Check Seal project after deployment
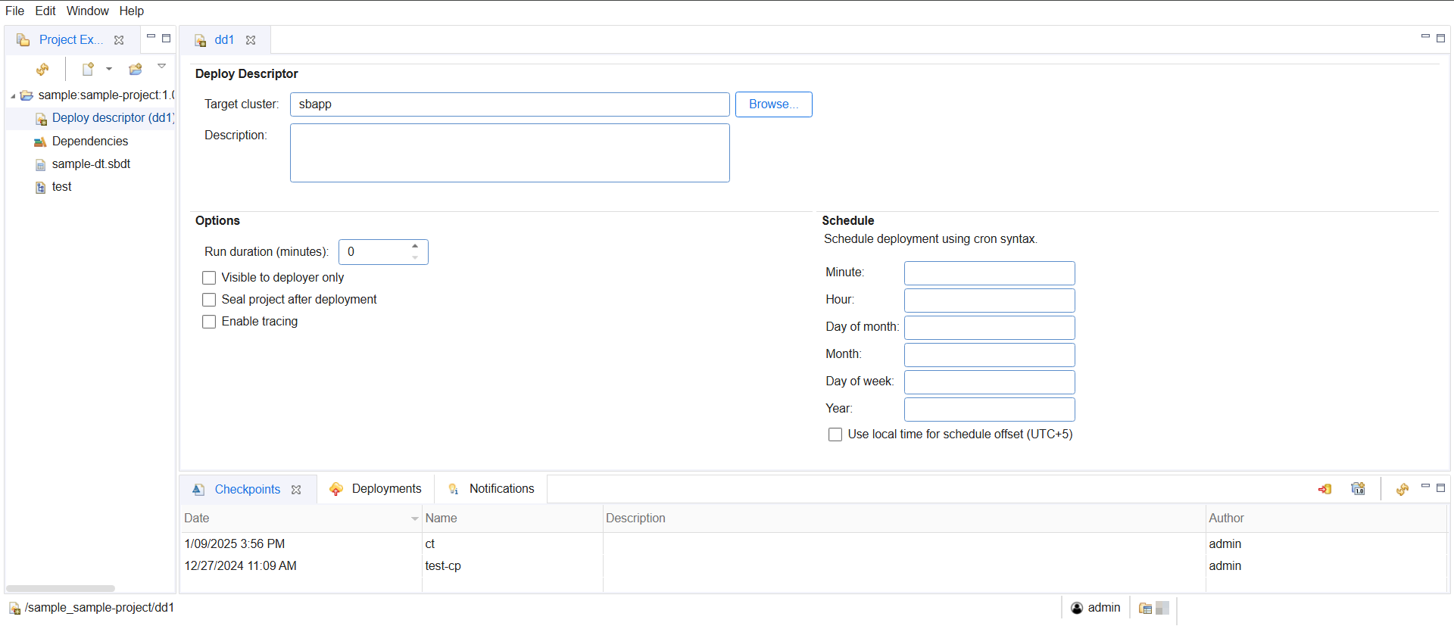Image resolution: width=1454 pixels, height=626 pixels. point(210,300)
